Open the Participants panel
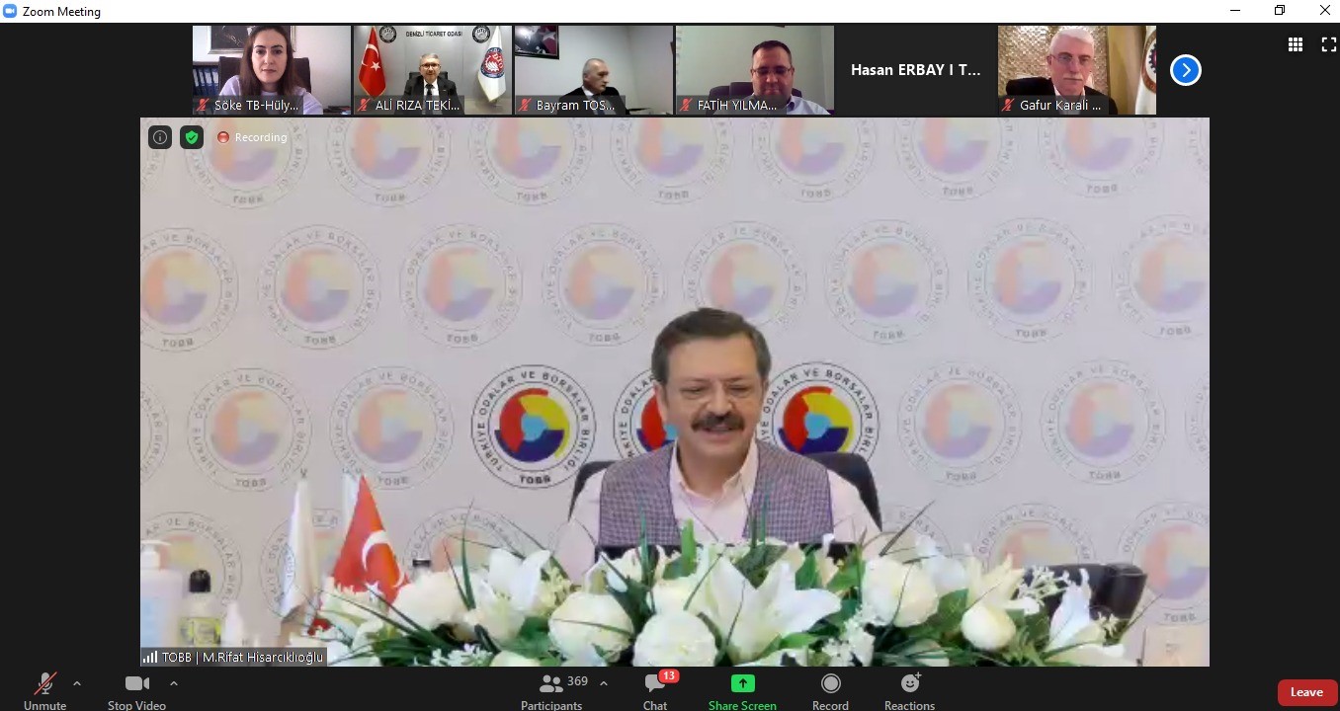1340x711 pixels. 551,690
